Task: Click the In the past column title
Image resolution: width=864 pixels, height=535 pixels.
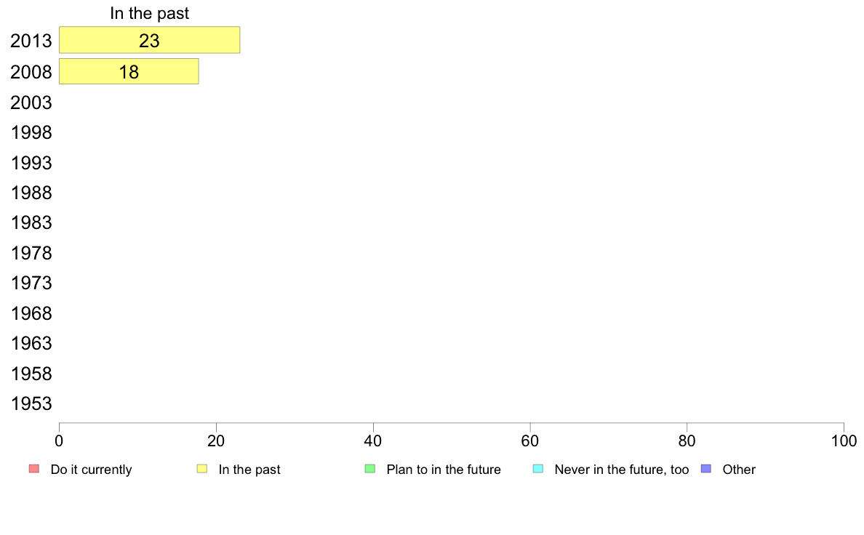Action: point(149,13)
